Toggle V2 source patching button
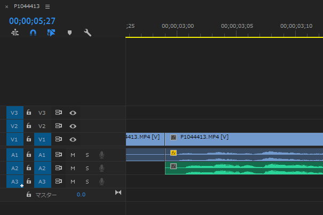The height and width of the screenshot is (215, 323). coord(15,126)
